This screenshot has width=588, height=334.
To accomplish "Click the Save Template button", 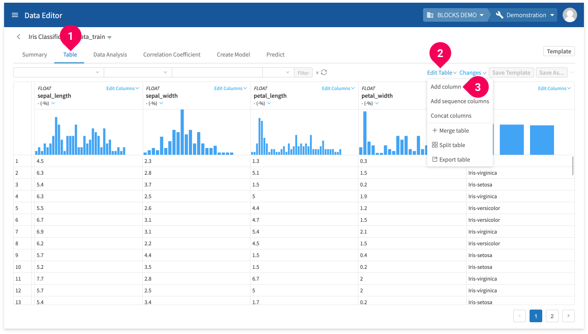I will (x=511, y=72).
